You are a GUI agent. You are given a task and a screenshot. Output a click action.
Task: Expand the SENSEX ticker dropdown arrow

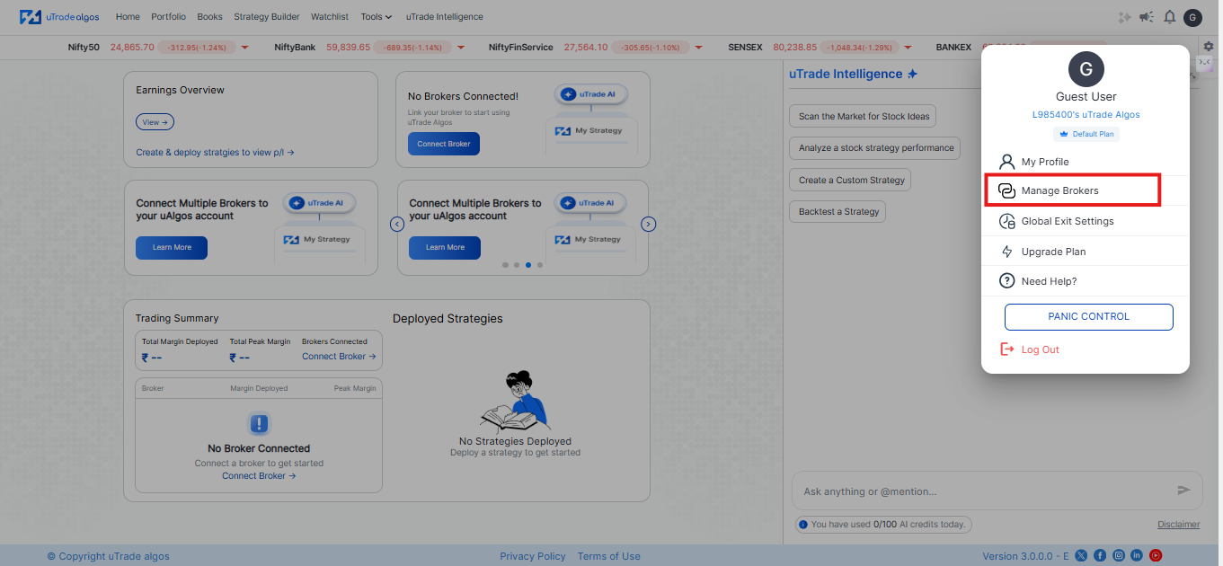908,47
